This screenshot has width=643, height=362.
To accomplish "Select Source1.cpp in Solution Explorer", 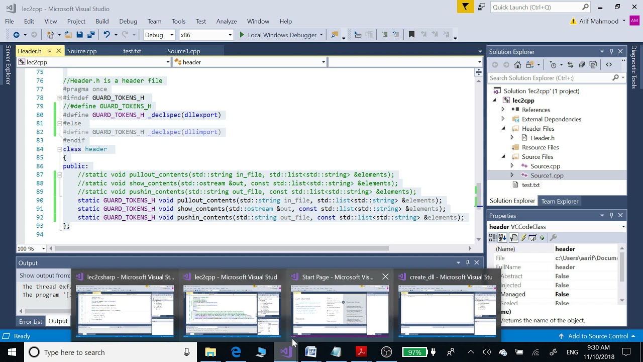I will (x=547, y=175).
